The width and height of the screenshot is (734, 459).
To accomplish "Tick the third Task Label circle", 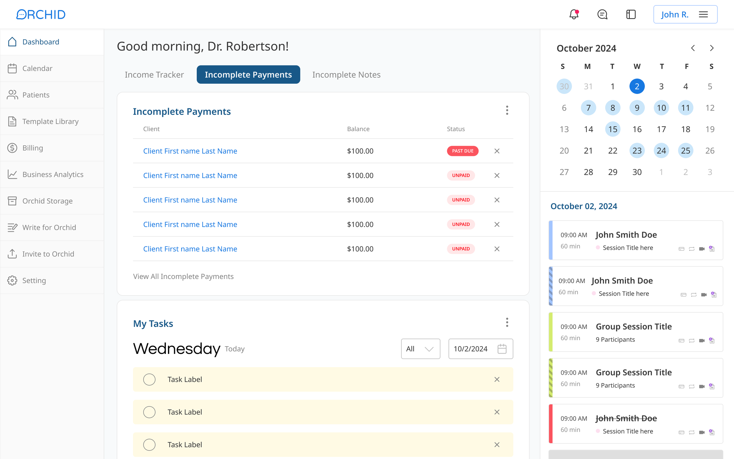I will tap(149, 444).
